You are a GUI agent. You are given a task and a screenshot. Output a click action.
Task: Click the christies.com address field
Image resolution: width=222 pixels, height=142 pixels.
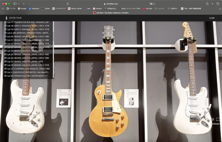[111, 4]
